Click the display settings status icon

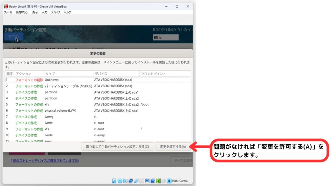pos(147,181)
